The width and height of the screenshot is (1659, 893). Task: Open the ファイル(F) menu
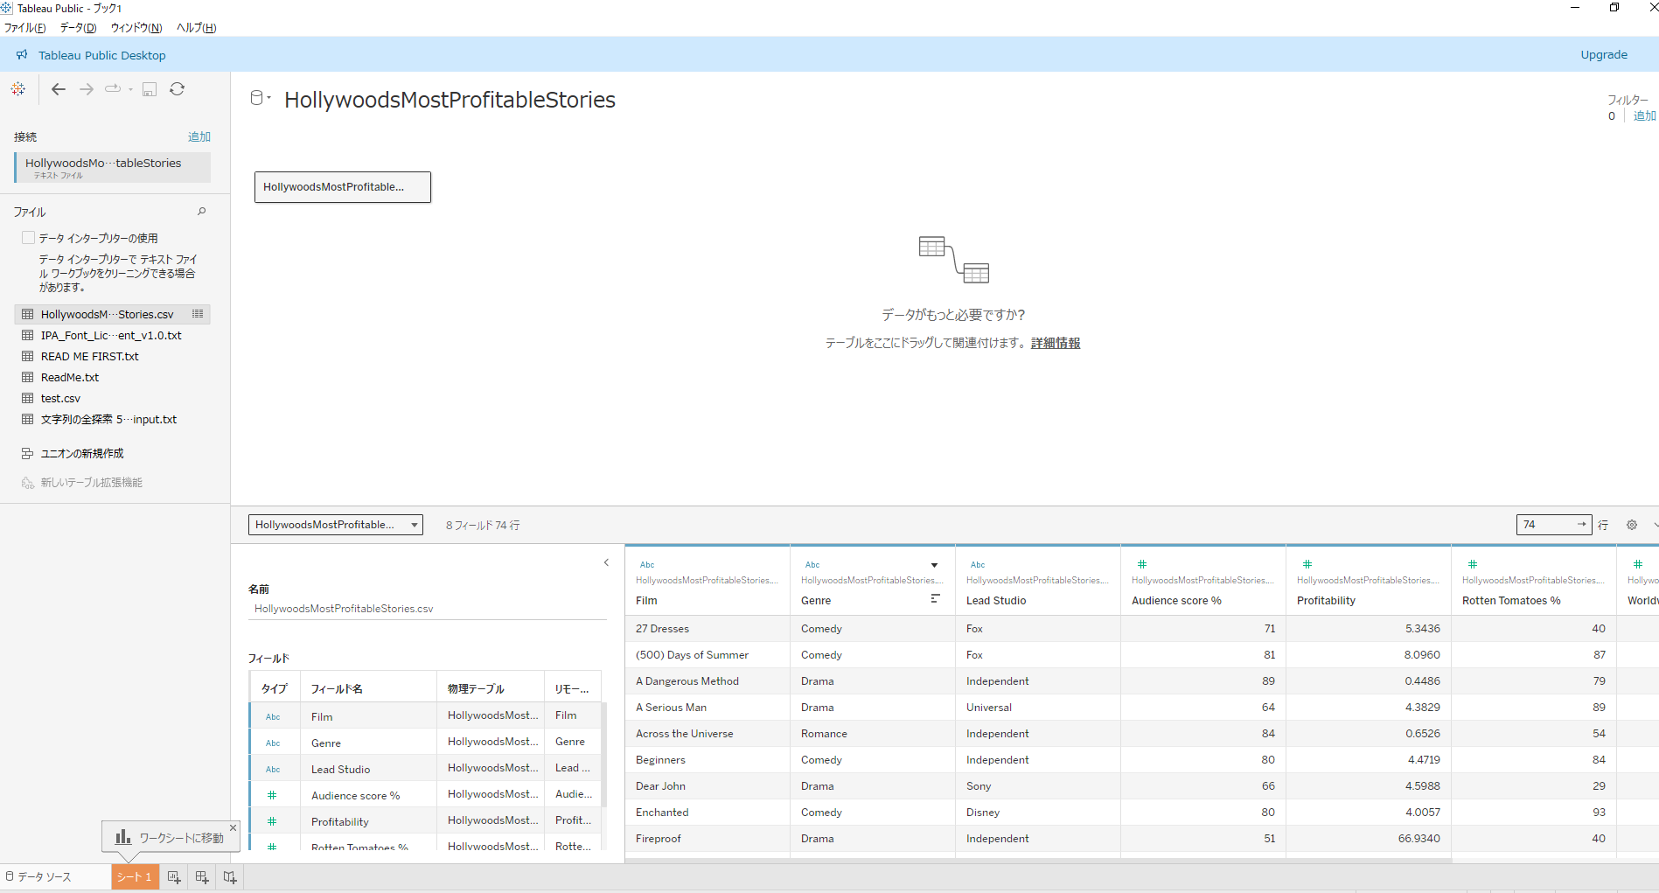coord(24,28)
